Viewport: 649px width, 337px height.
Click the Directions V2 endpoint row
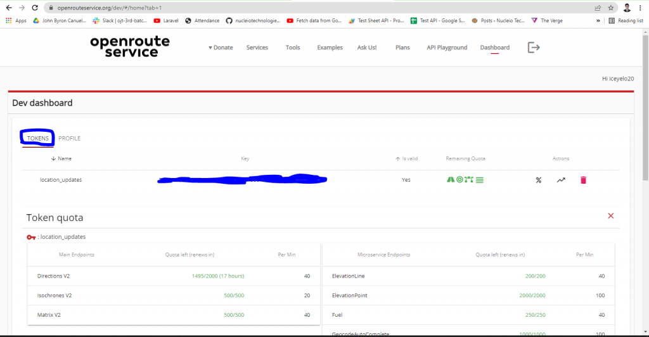[x=174, y=276]
